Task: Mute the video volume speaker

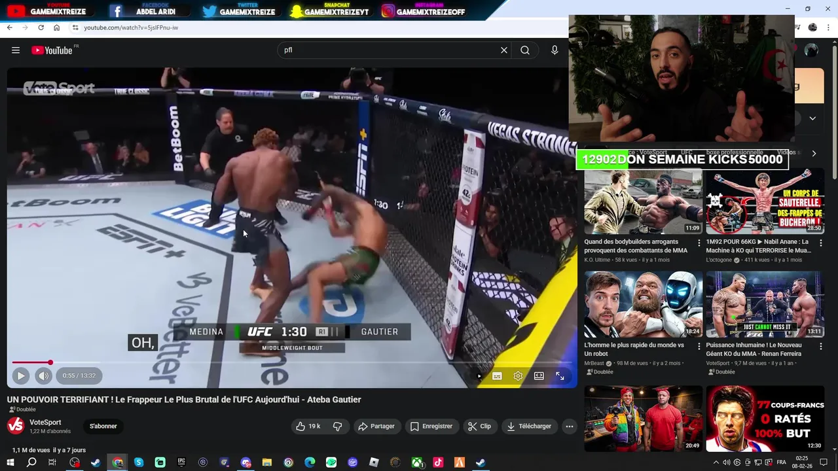Action: pyautogui.click(x=43, y=375)
